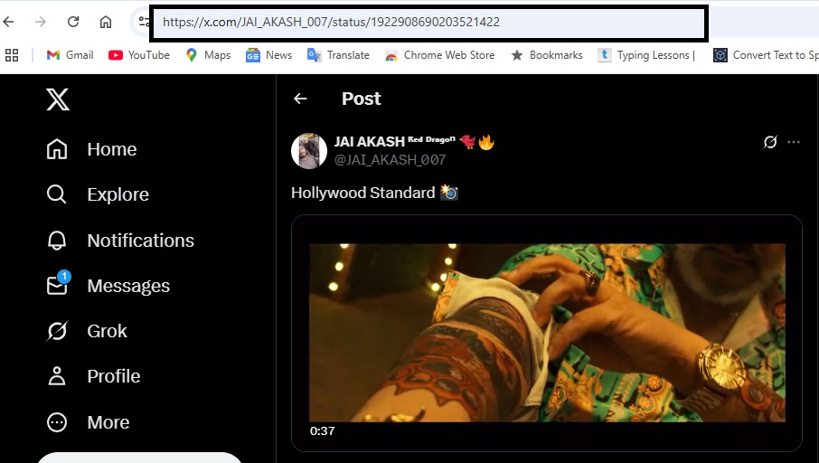
Task: Open the Bookmarks folder in bookmarks bar
Action: click(x=547, y=55)
